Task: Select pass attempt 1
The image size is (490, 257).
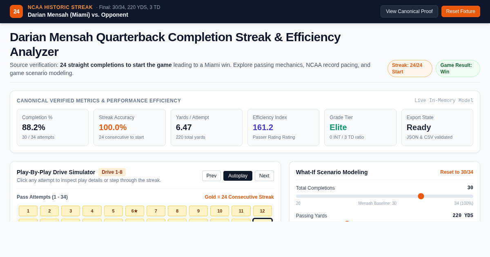Action: [x=28, y=211]
